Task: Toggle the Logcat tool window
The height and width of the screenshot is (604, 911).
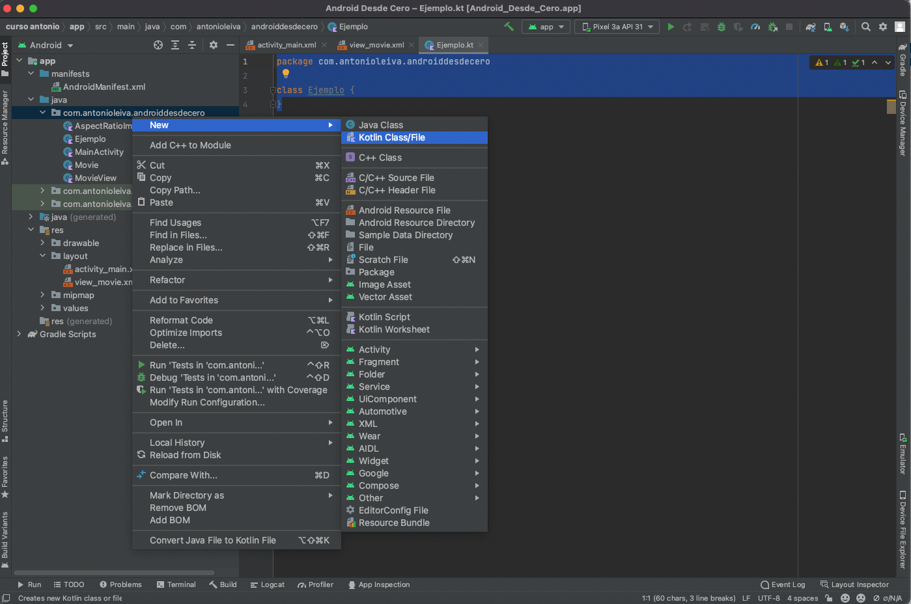Action: [x=268, y=584]
